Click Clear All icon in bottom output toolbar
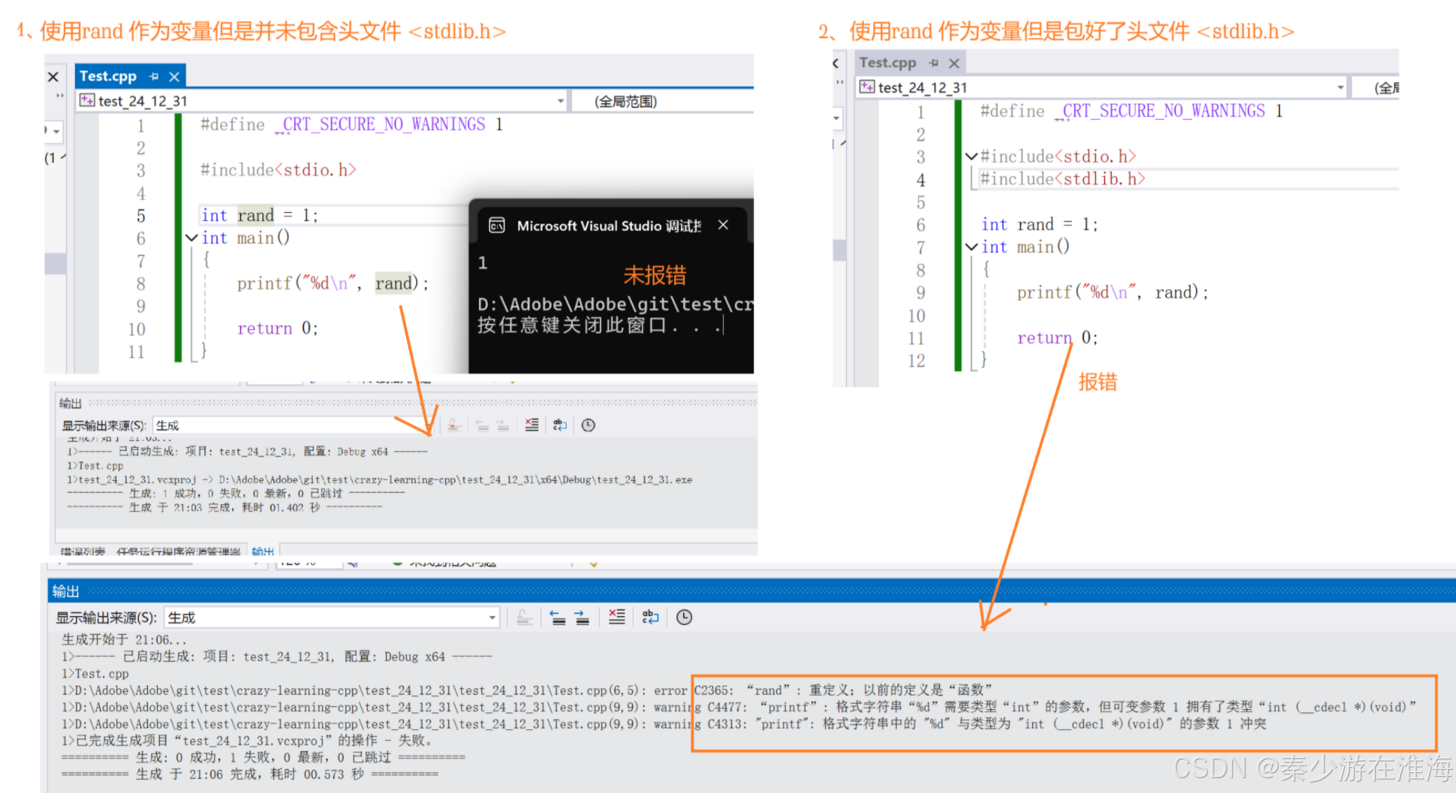The image size is (1456, 793). (x=617, y=617)
